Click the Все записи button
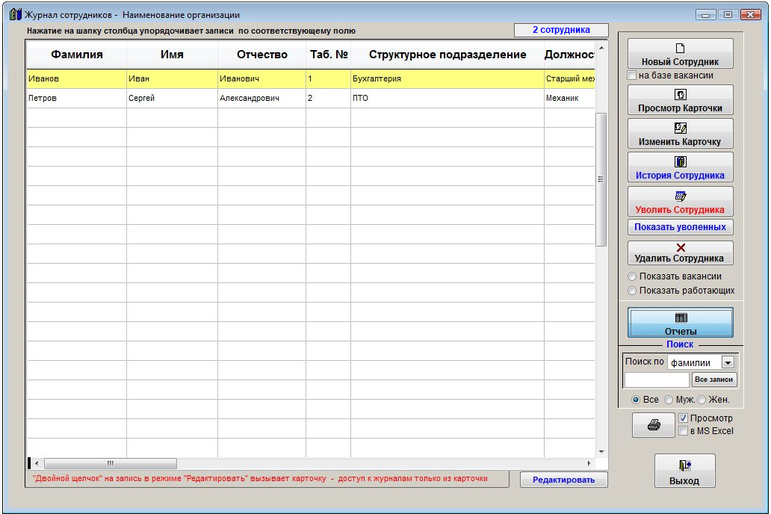 pyautogui.click(x=714, y=380)
